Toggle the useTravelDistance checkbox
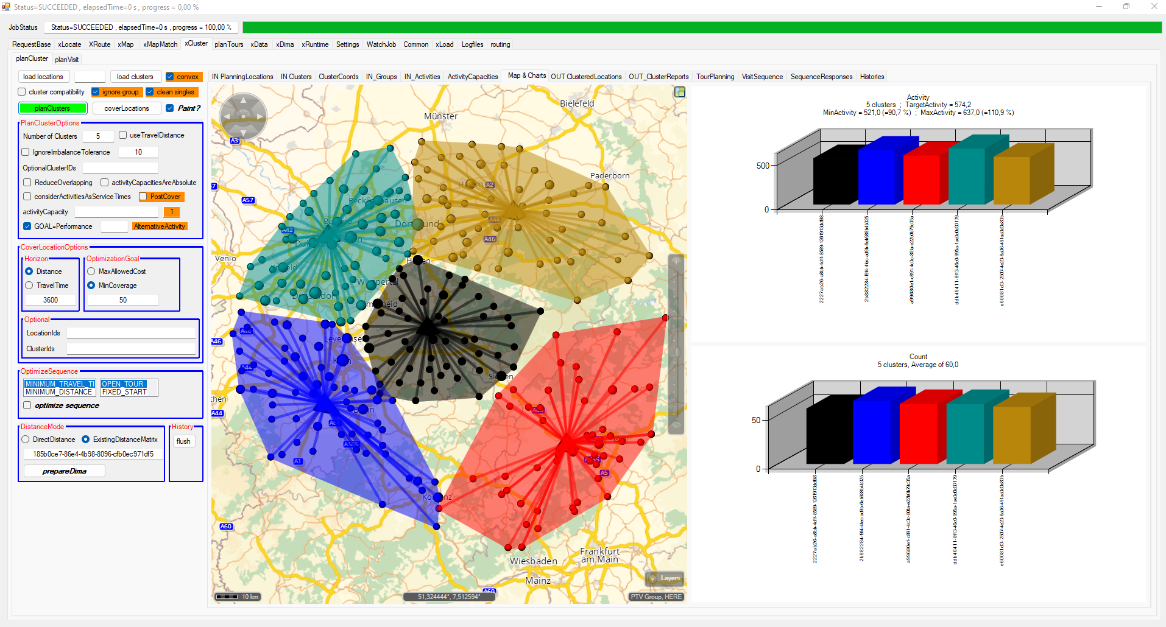Image resolution: width=1166 pixels, height=627 pixels. (123, 135)
